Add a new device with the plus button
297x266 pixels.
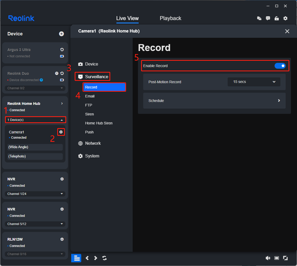(x=61, y=34)
